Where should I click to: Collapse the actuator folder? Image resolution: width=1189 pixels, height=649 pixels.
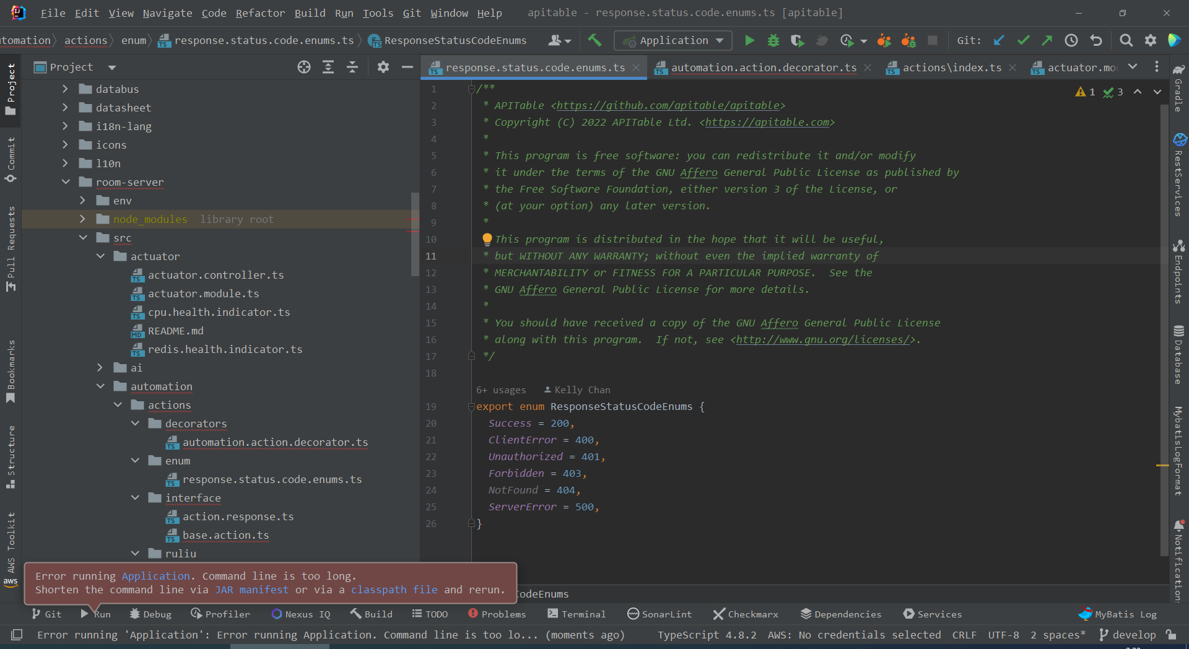(100, 256)
